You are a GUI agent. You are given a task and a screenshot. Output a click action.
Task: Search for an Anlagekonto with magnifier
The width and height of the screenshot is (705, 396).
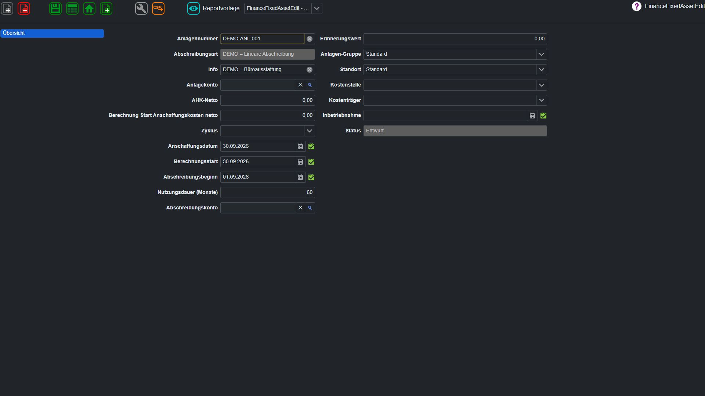click(310, 85)
